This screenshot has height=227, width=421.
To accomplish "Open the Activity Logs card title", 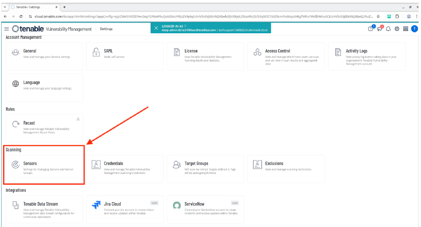I will 357,51.
